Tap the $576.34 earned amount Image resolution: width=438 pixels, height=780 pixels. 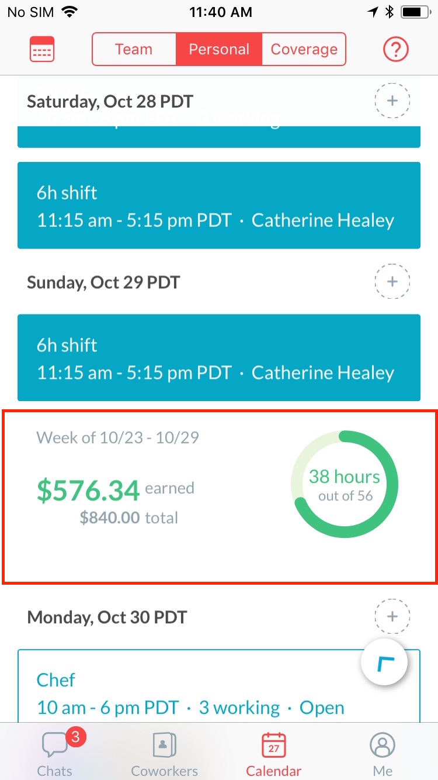[x=88, y=490]
